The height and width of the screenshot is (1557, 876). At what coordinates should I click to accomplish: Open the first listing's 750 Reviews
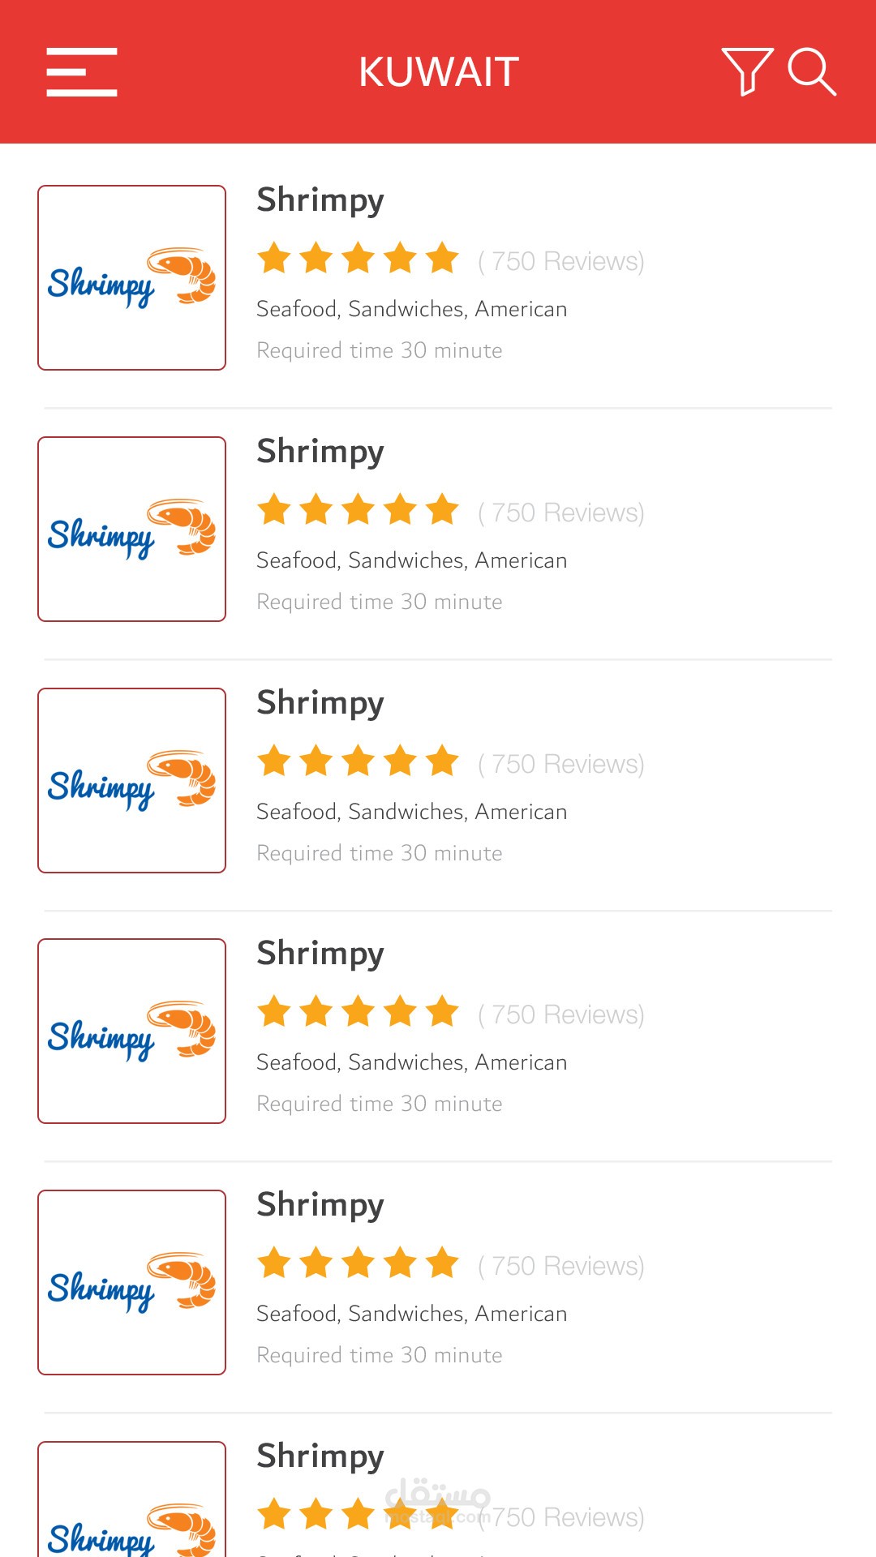(x=561, y=261)
